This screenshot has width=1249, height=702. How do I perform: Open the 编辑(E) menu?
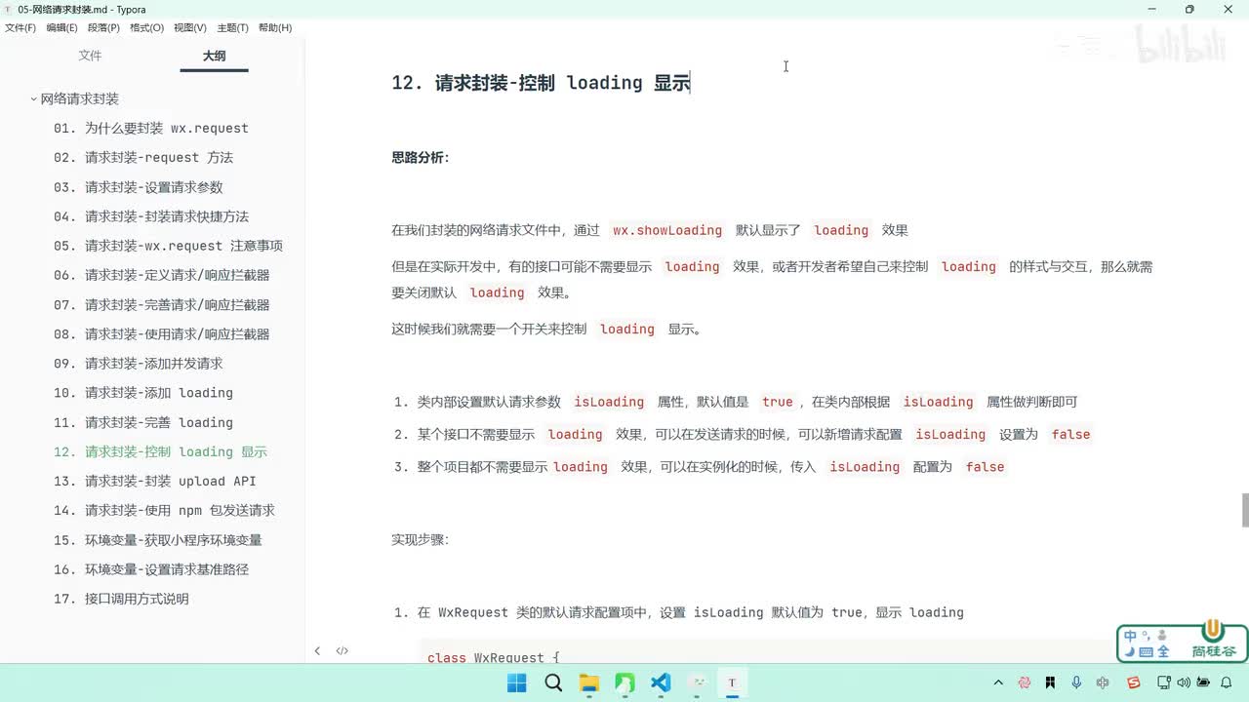(x=61, y=27)
